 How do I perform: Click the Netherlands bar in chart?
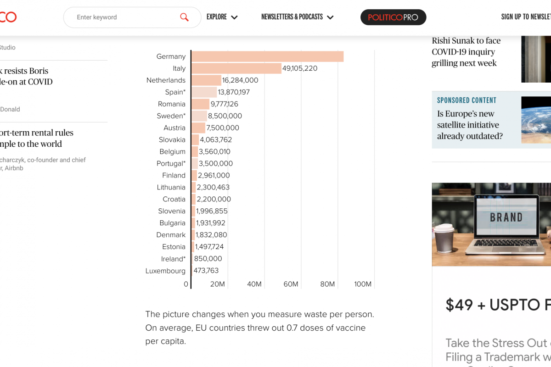pos(206,80)
